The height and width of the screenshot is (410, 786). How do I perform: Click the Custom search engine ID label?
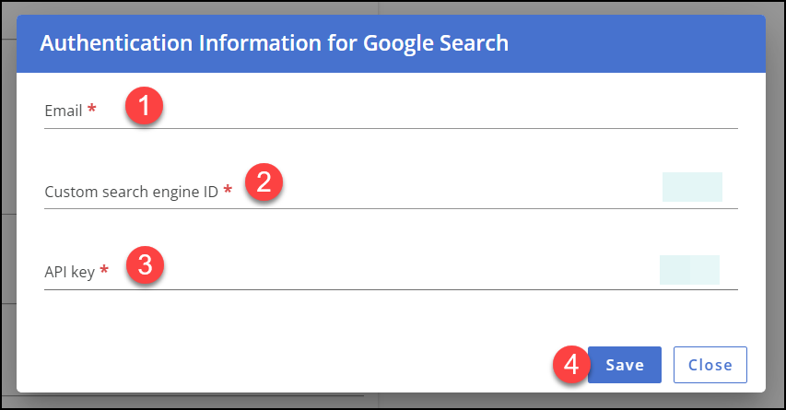131,192
